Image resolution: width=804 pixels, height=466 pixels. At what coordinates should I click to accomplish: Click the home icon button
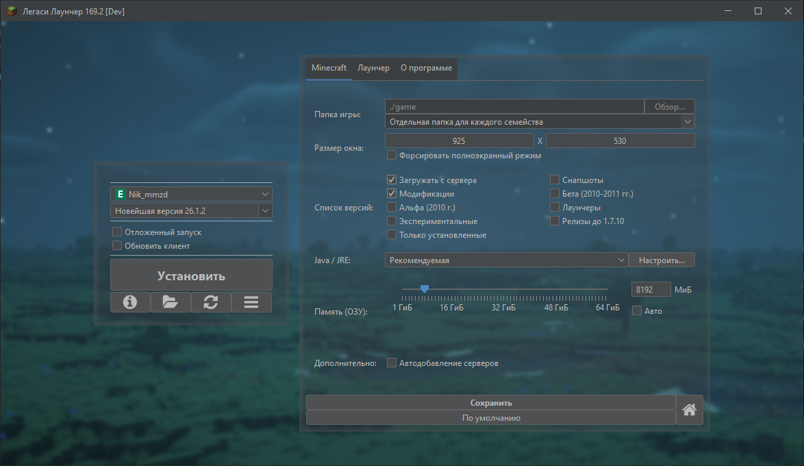click(689, 410)
